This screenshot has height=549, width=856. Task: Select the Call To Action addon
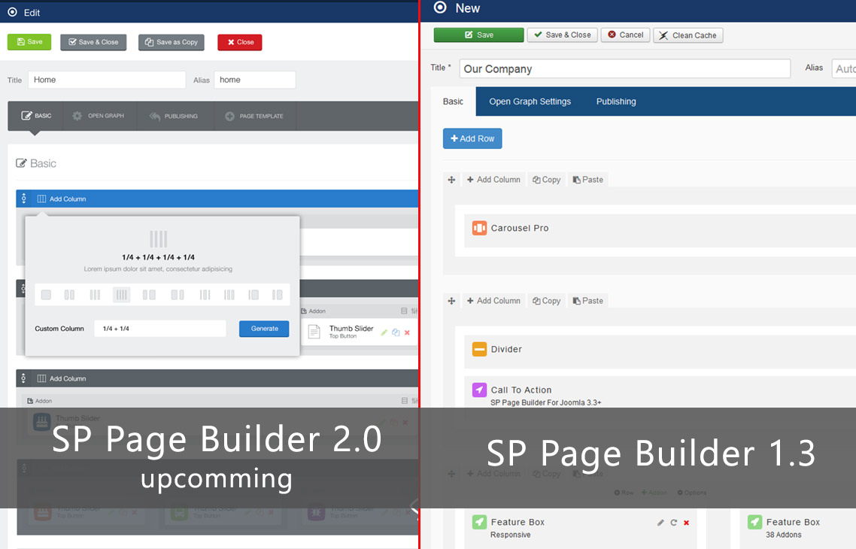[660, 392]
